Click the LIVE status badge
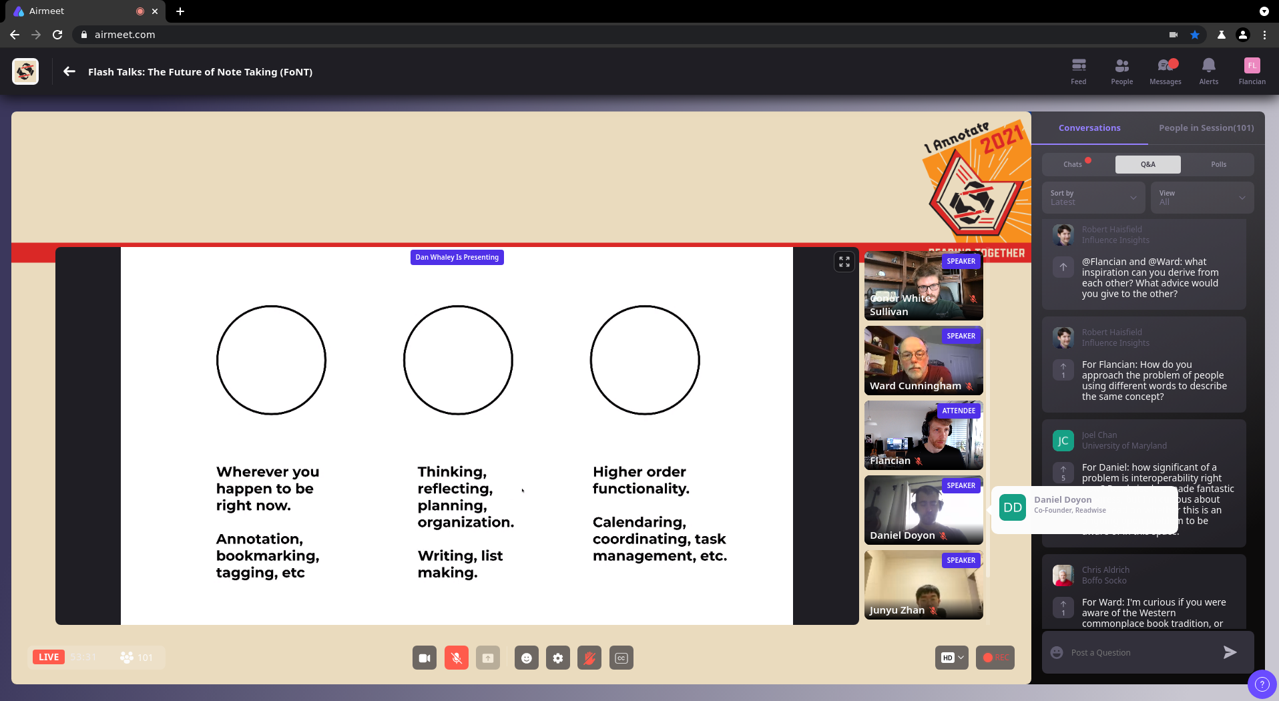The width and height of the screenshot is (1279, 701). click(x=49, y=657)
